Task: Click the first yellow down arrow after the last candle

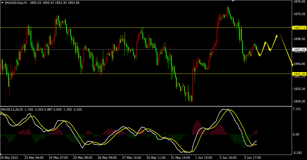Action: [259, 51]
